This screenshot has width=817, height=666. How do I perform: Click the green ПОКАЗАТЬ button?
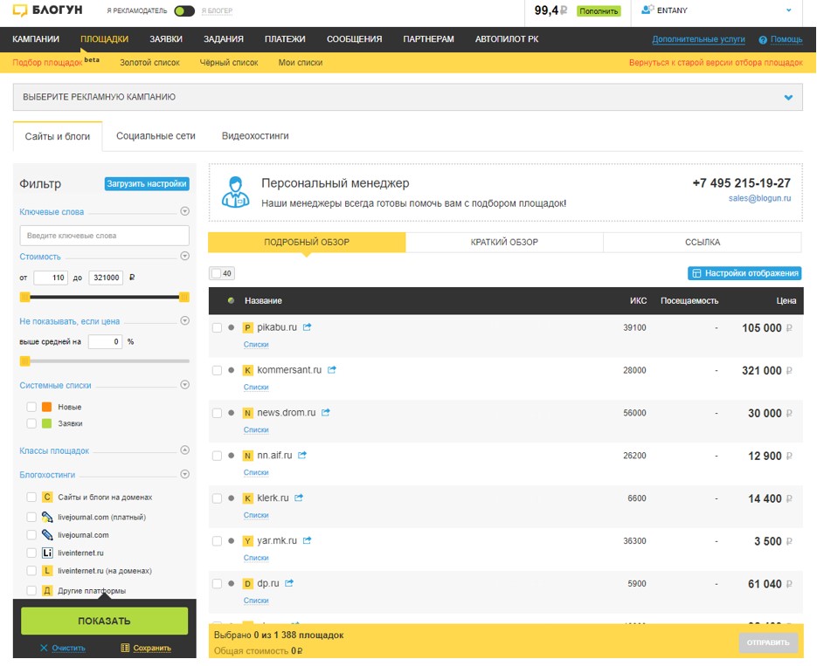104,621
